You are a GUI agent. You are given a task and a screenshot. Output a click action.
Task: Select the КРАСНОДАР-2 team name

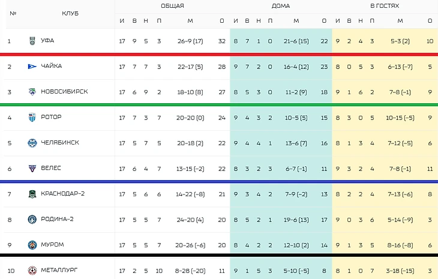[63, 194]
